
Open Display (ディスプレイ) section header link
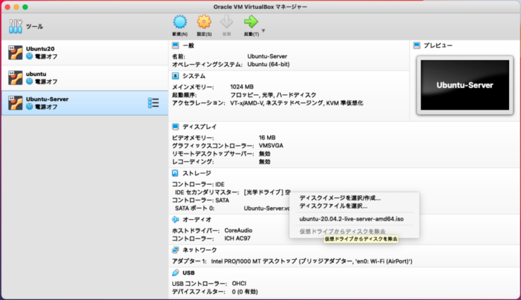200,126
